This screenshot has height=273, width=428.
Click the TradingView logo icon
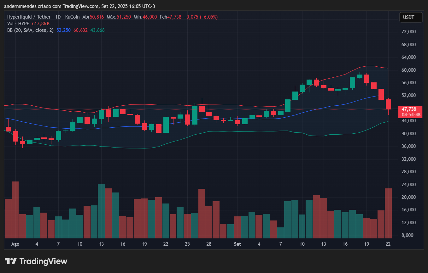tap(10, 261)
